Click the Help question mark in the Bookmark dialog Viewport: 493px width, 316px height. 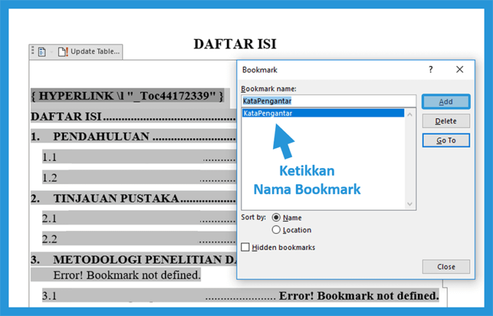pyautogui.click(x=431, y=70)
